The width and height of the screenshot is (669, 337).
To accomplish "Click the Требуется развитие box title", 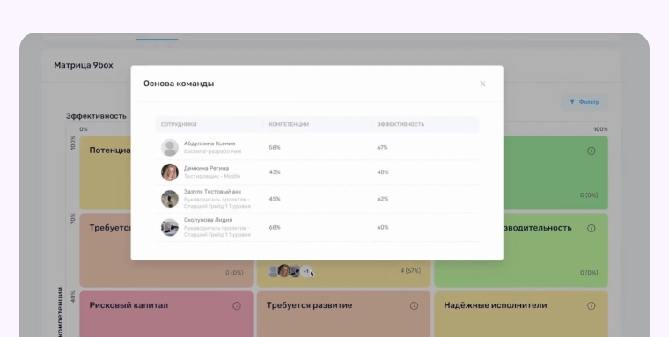I will point(309,305).
